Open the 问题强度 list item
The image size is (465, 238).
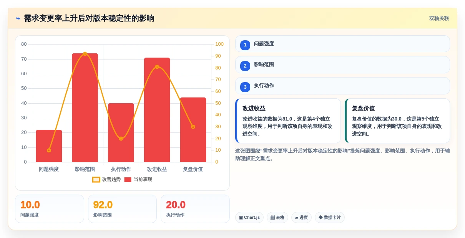[342, 44]
